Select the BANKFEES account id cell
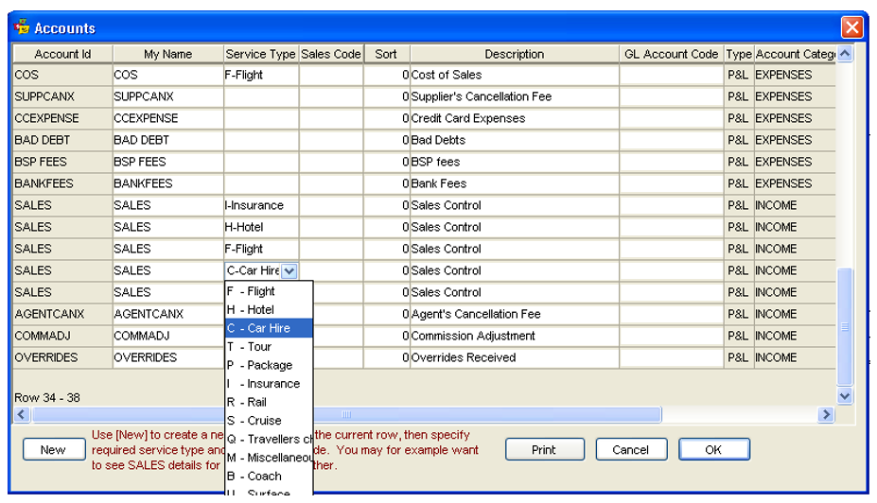The image size is (877, 503). [62, 183]
